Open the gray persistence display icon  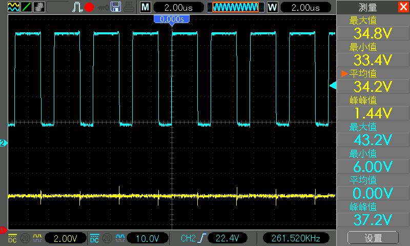[39, 7]
